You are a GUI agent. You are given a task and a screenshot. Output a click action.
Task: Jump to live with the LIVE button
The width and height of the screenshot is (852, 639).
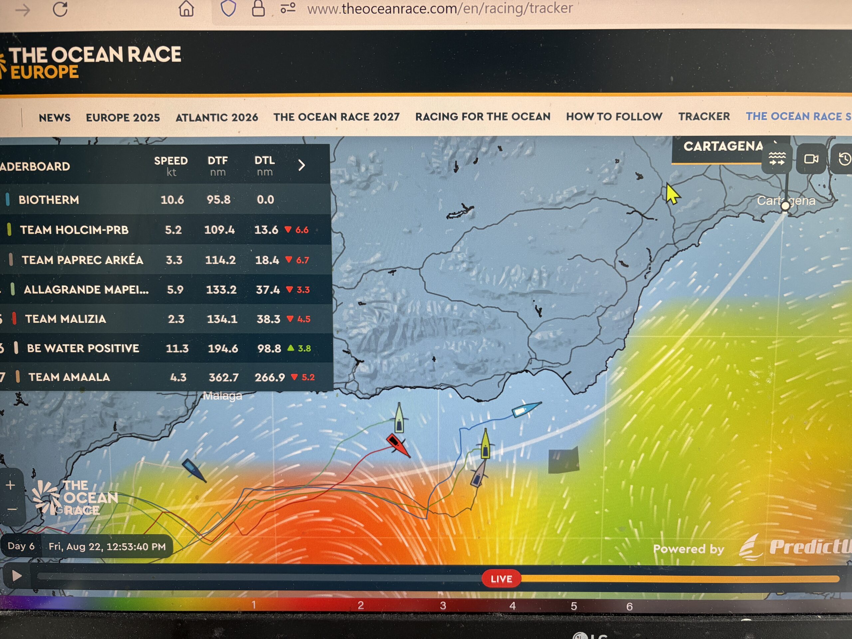pos(501,579)
